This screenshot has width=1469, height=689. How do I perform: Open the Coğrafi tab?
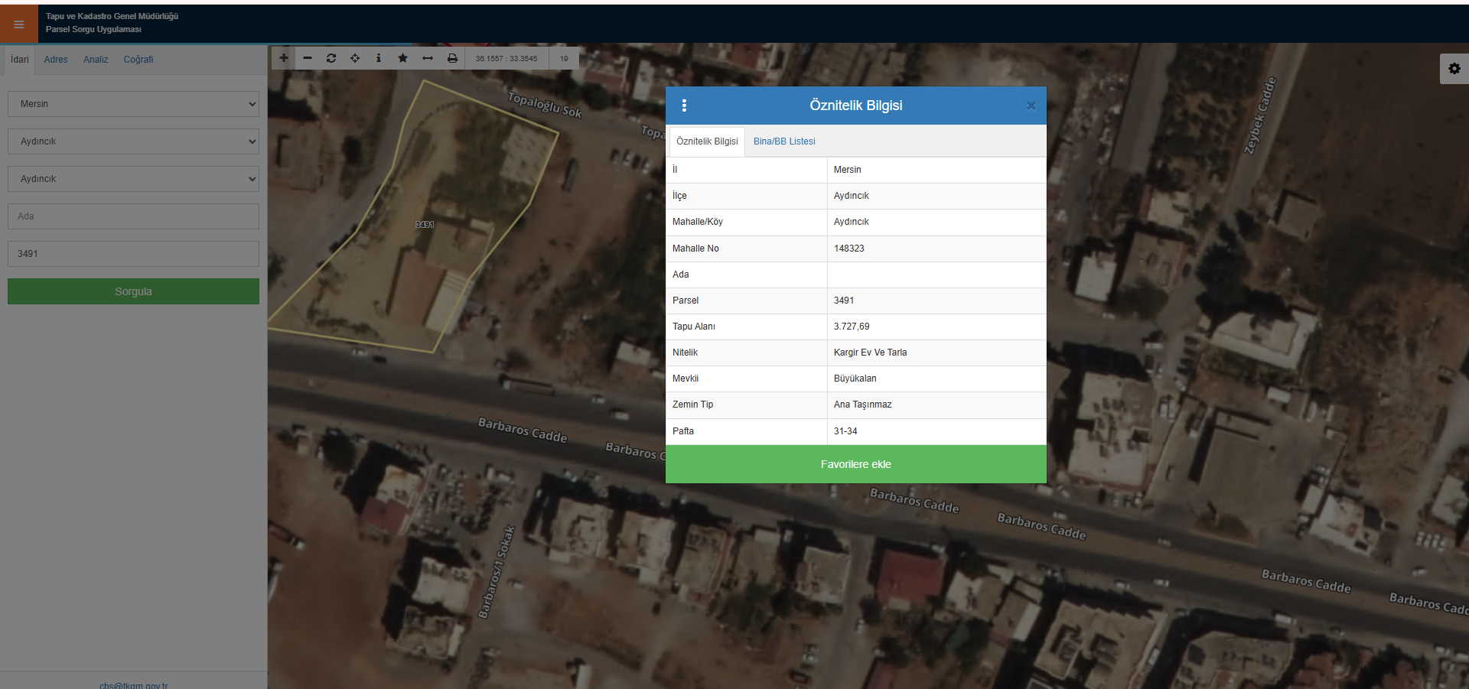(x=138, y=60)
